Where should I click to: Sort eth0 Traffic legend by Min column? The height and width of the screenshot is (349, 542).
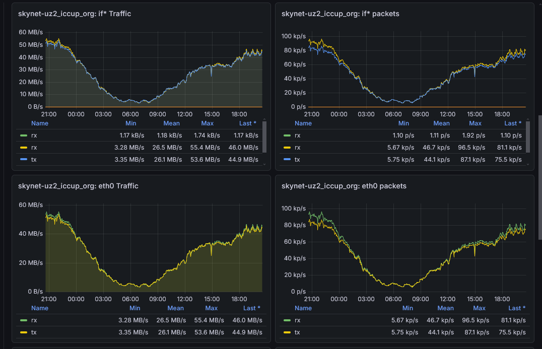pos(135,308)
